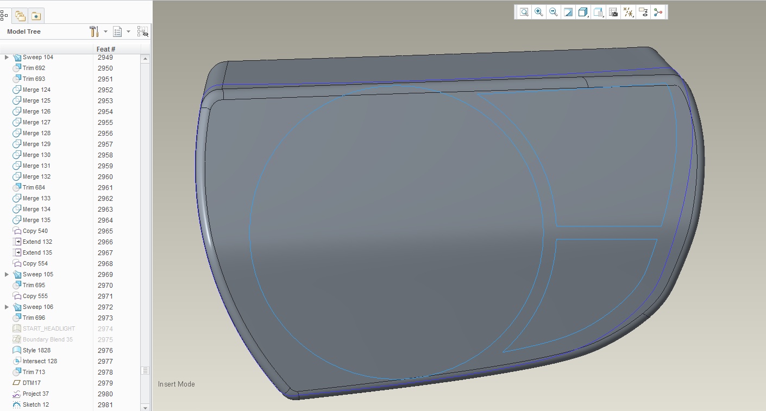This screenshot has width=766, height=411.
Task: Select Copy 555 in tree
Action: tap(35, 296)
